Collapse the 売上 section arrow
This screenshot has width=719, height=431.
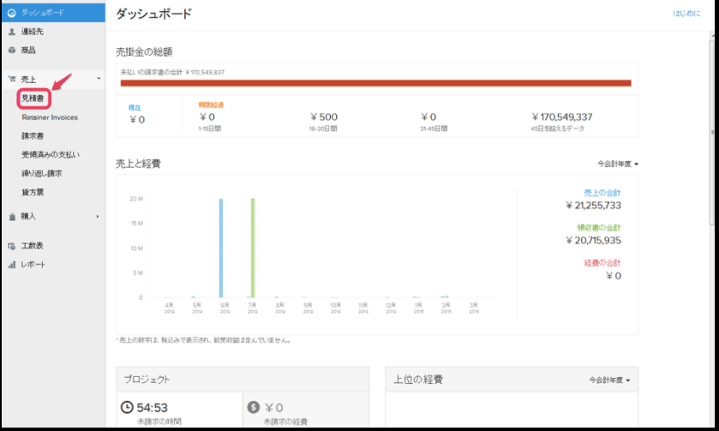[x=99, y=79]
